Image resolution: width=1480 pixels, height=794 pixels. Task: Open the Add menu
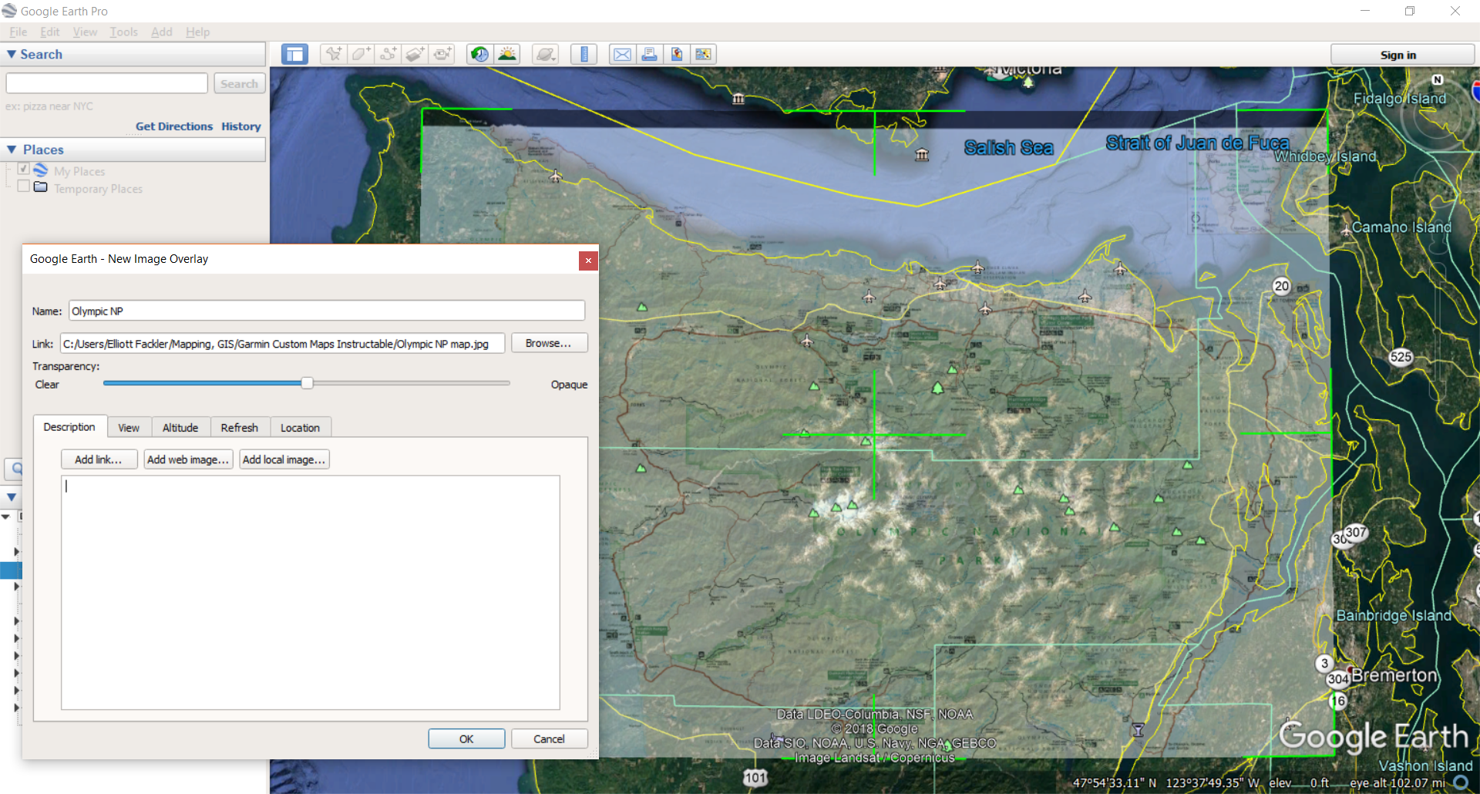click(x=162, y=32)
